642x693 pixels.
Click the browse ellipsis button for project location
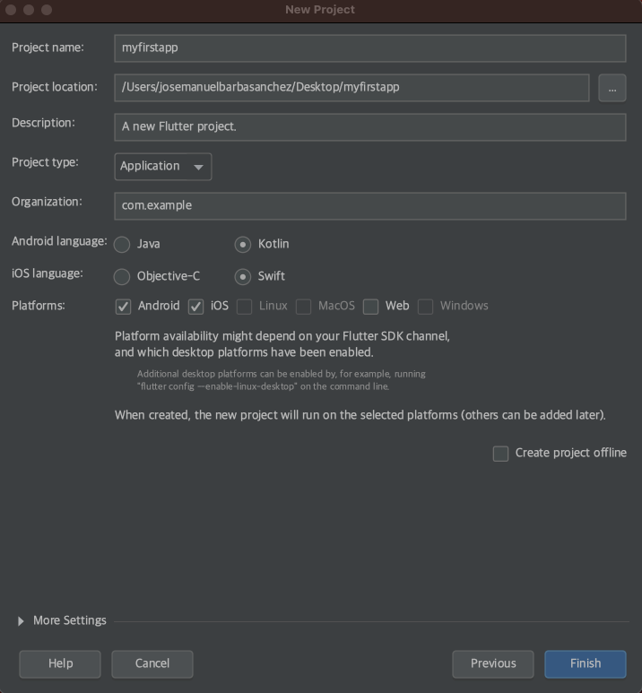[612, 88]
